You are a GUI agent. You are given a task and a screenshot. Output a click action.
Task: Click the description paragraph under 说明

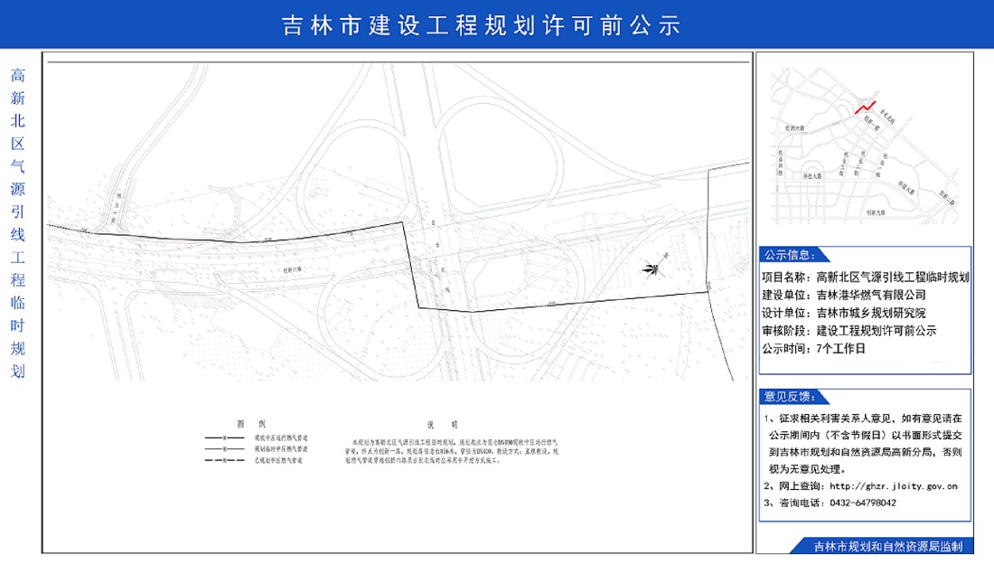pyautogui.click(x=451, y=452)
